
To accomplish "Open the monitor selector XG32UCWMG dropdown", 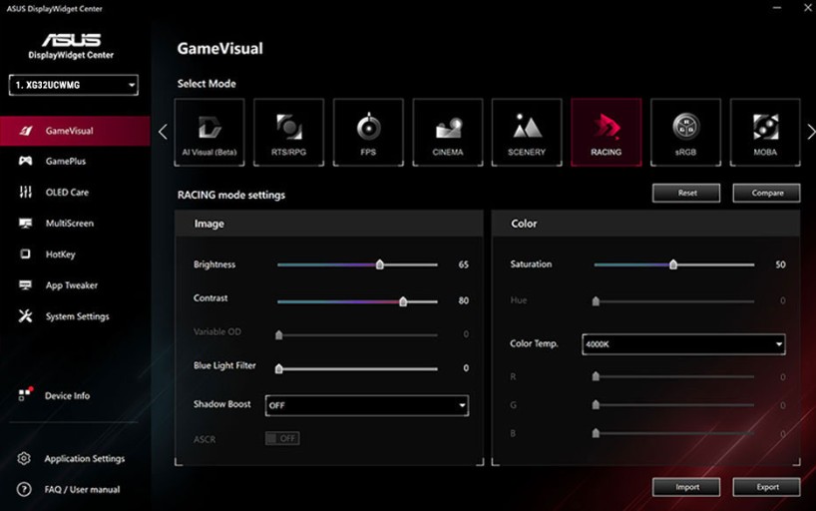I will click(x=74, y=86).
